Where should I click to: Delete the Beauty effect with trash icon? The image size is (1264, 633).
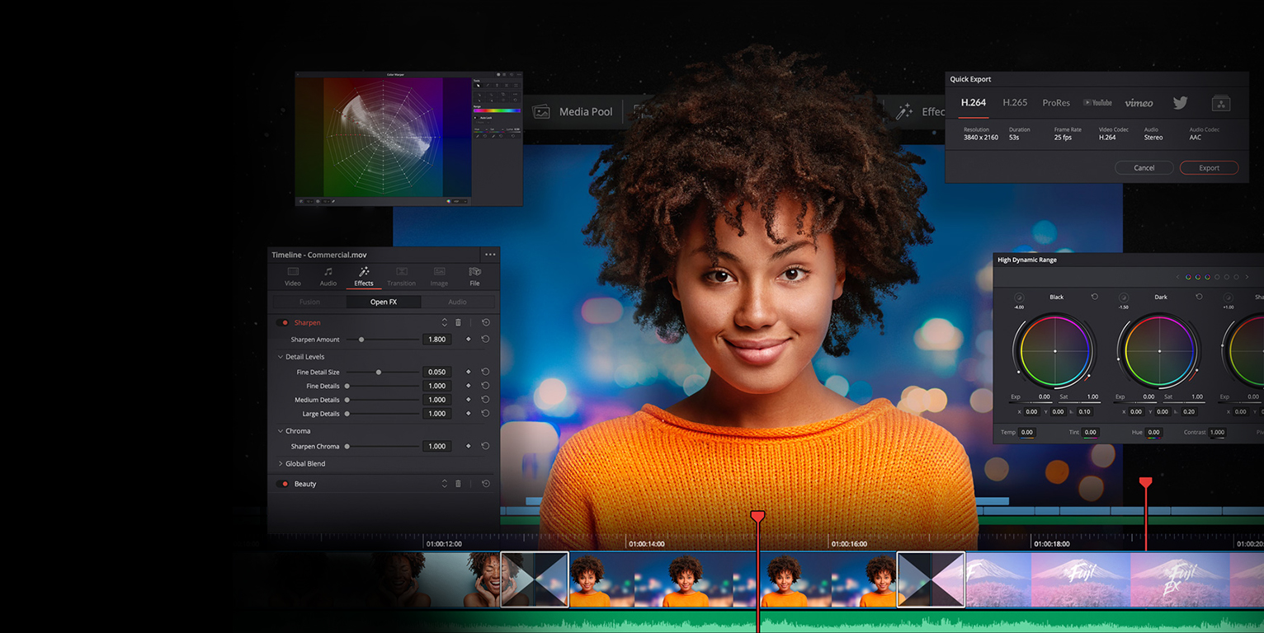click(x=459, y=484)
